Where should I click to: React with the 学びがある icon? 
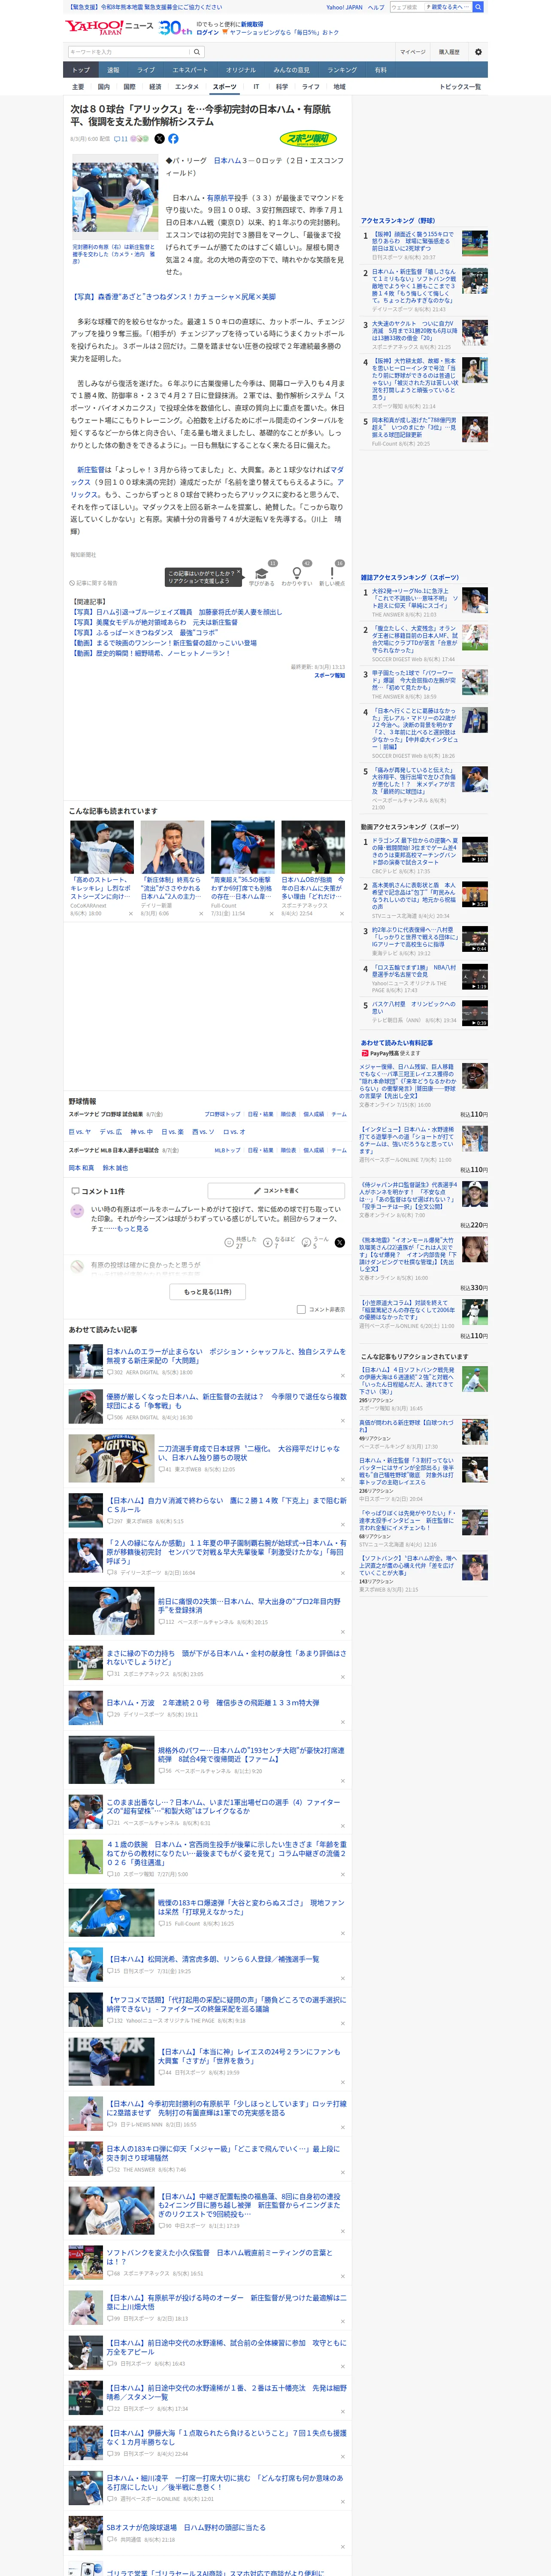tap(262, 574)
